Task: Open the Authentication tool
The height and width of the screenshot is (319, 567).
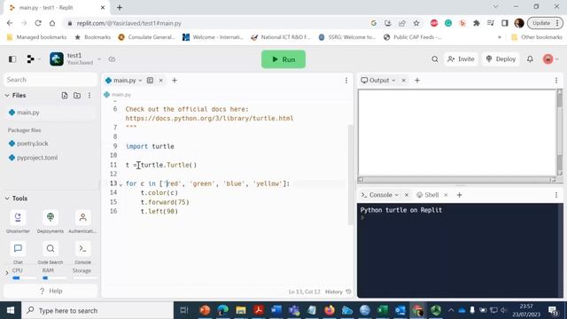Action: pos(82,221)
